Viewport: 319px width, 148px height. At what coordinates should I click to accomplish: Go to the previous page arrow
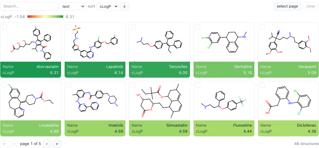coord(14,144)
